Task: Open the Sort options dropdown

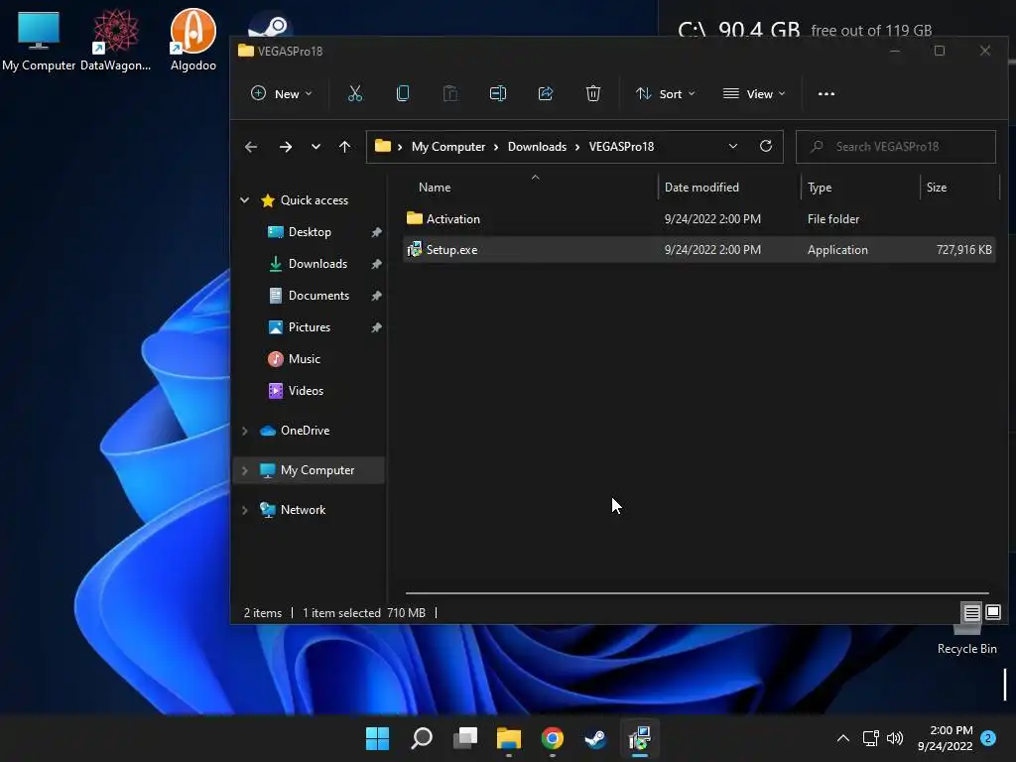Action: click(666, 94)
